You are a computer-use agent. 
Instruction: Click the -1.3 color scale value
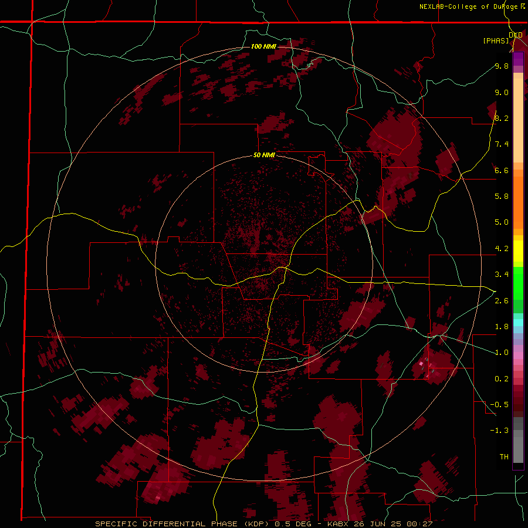tap(499, 431)
